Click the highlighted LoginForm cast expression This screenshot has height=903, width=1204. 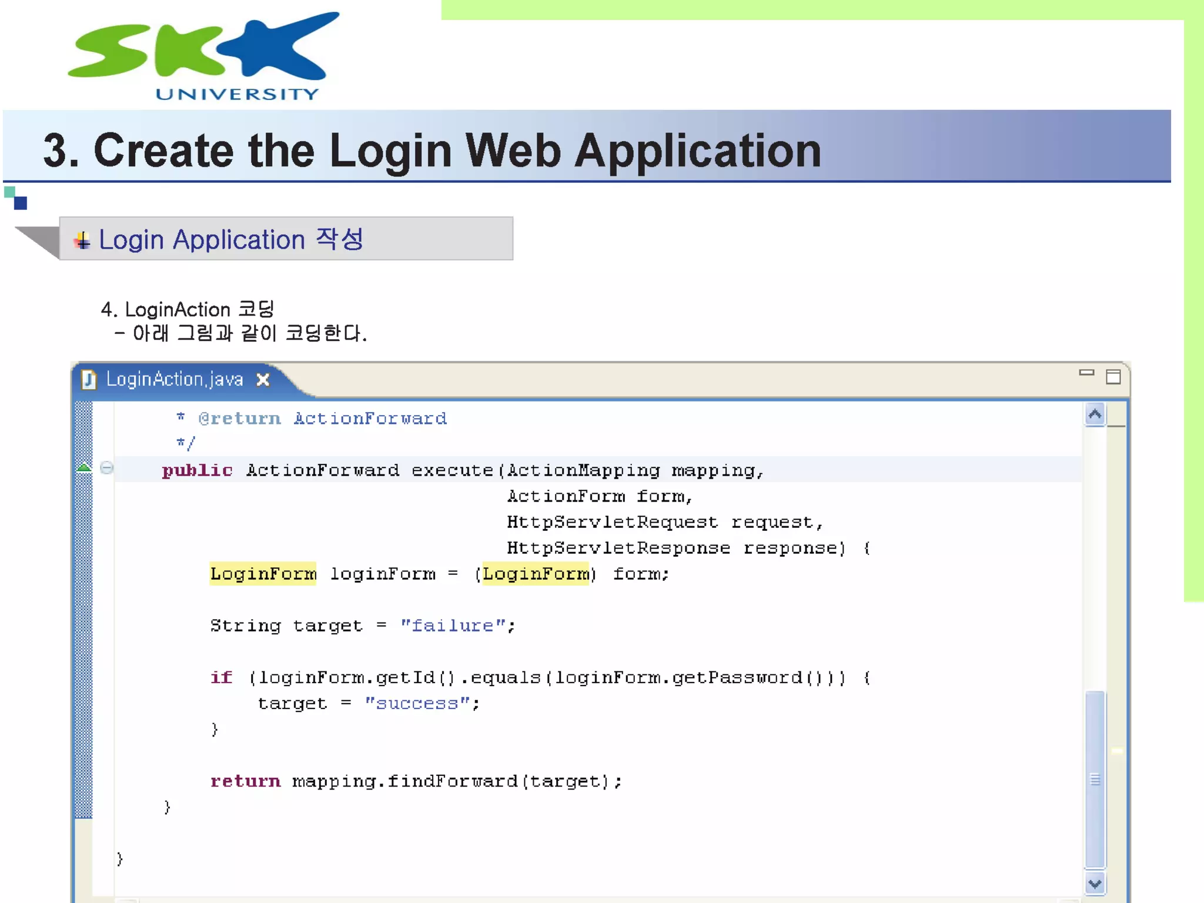(x=535, y=574)
